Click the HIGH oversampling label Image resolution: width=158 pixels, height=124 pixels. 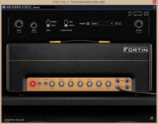71,22
